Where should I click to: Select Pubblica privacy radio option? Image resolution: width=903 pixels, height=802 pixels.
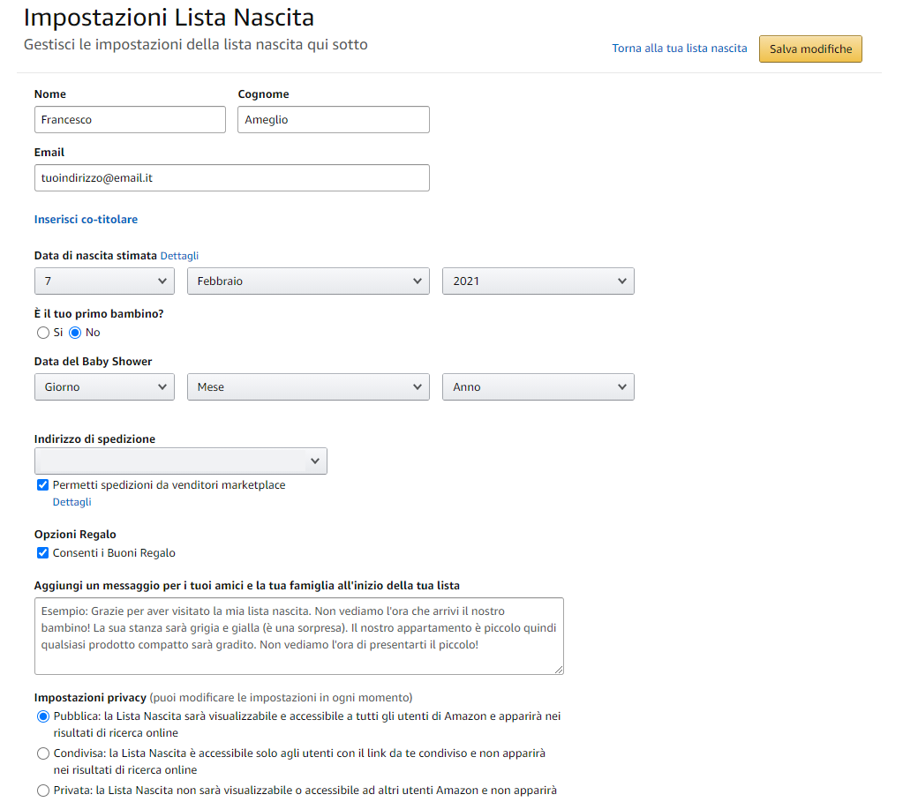click(x=42, y=716)
